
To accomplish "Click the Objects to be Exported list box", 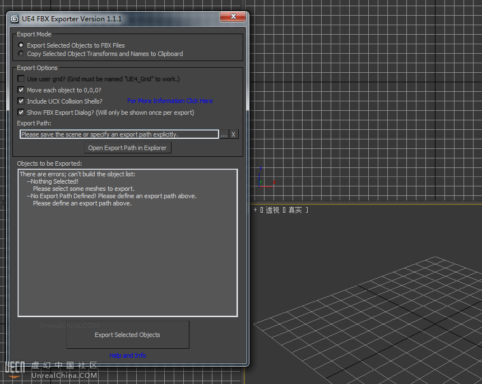I will click(x=128, y=242).
